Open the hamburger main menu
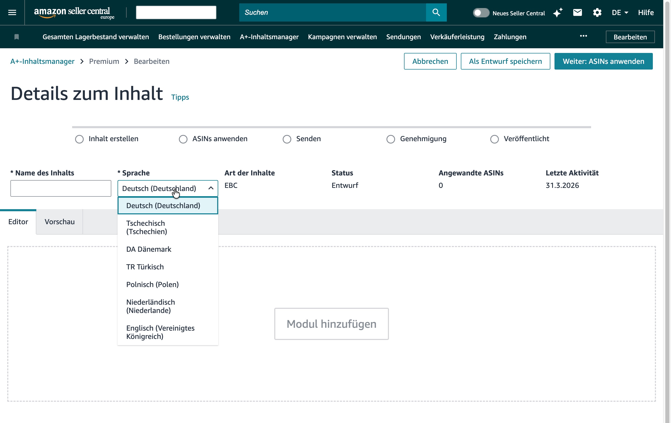This screenshot has width=671, height=423. (12, 12)
